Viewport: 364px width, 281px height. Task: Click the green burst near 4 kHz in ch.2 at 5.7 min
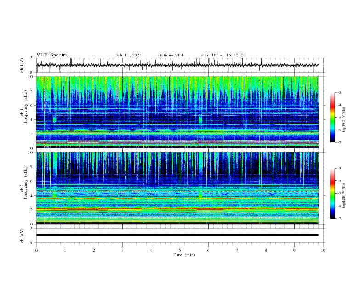point(200,194)
